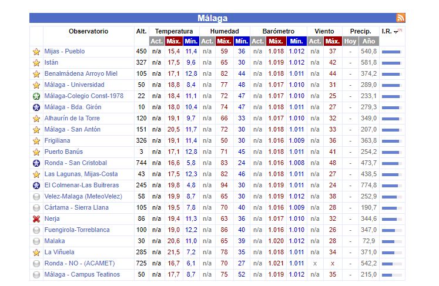Select the 4,8 minimum temperature value
The height and width of the screenshot is (286, 439).
tap(191, 185)
